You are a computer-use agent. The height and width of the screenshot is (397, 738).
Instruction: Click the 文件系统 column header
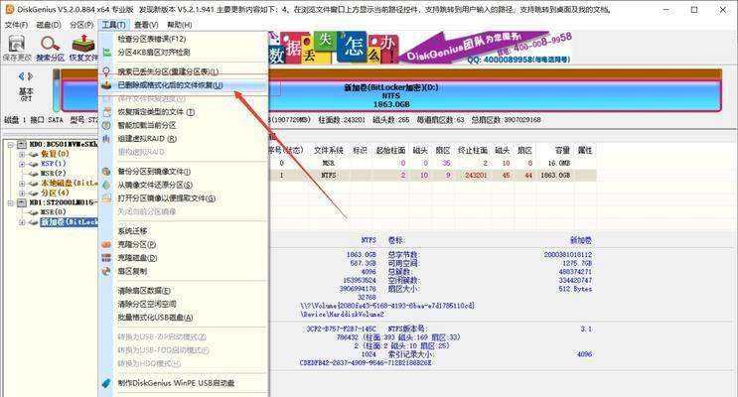pos(329,150)
